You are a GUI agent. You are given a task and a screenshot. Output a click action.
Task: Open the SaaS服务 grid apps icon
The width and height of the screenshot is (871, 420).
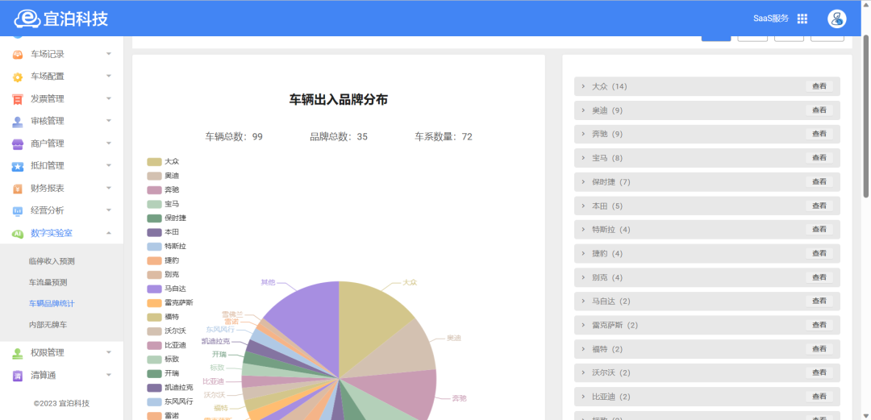802,19
